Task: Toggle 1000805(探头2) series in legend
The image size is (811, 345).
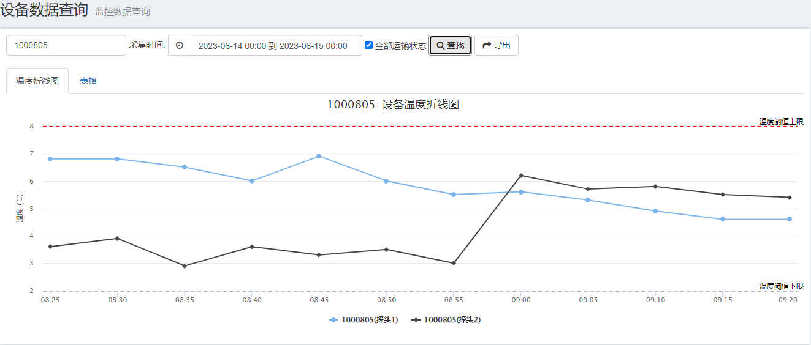Action: tap(452, 320)
